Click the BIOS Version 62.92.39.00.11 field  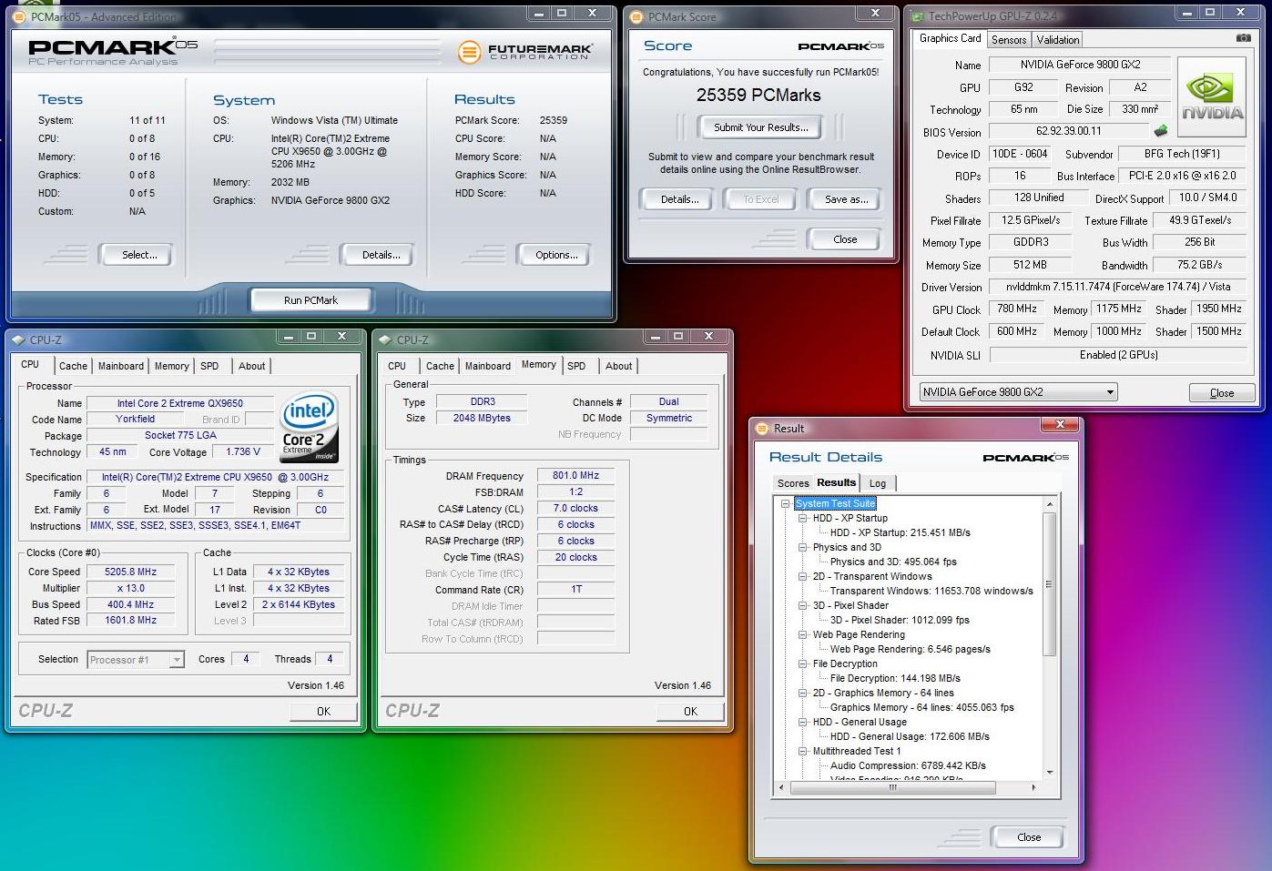pyautogui.click(x=1069, y=131)
